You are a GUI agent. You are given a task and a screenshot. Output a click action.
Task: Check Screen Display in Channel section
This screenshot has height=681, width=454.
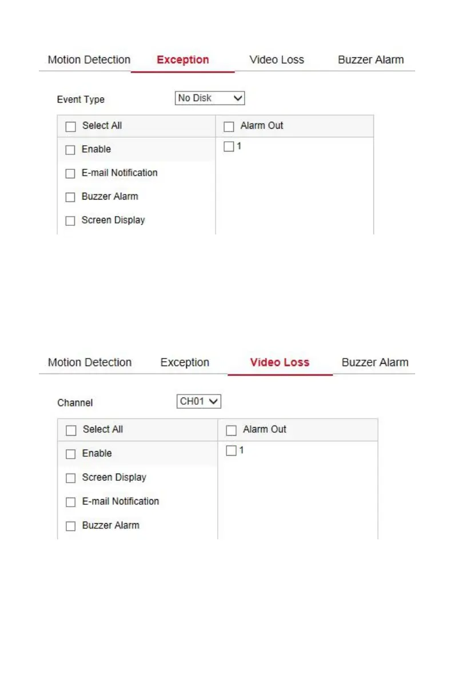coord(71,479)
